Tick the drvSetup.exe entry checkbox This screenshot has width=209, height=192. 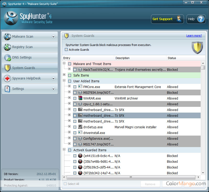pos(75,127)
